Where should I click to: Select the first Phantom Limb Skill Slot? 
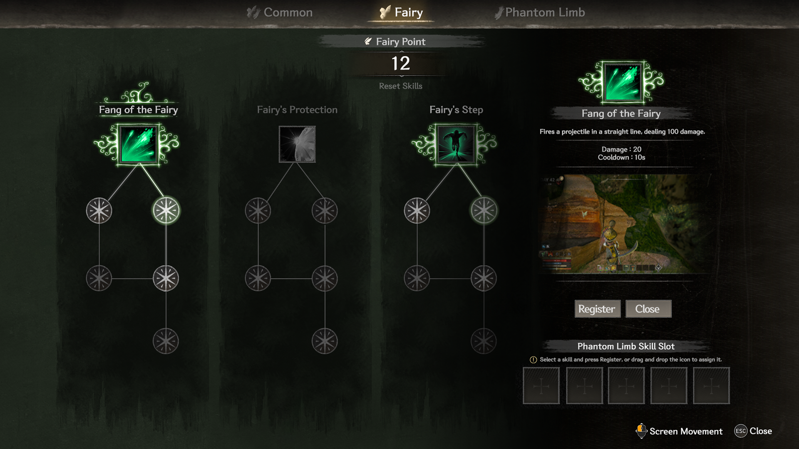541,385
